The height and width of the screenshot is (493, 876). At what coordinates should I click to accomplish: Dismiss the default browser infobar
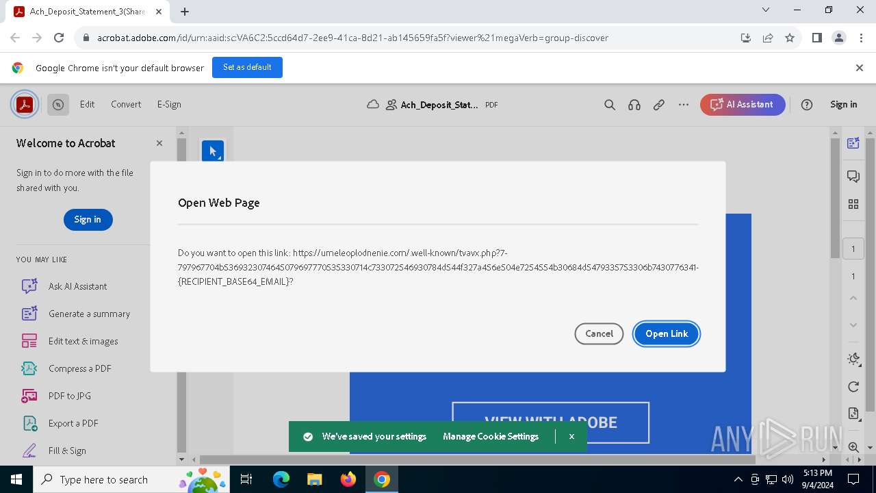pyautogui.click(x=860, y=68)
